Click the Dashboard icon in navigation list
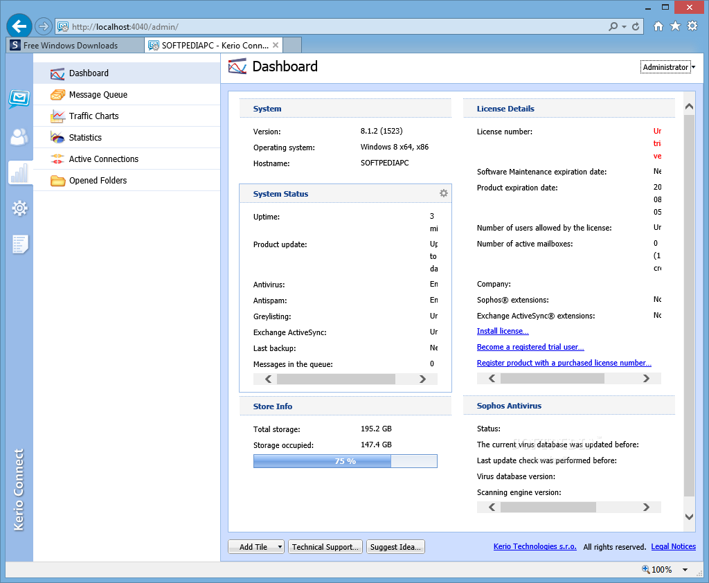 [57, 73]
